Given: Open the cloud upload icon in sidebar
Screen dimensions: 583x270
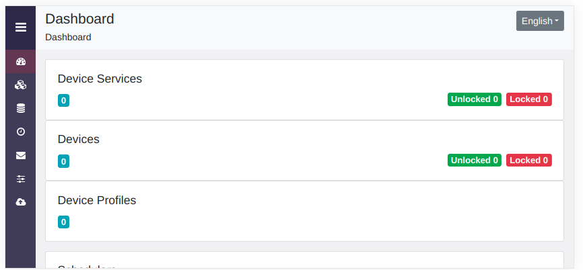Looking at the screenshot, I should (21, 202).
